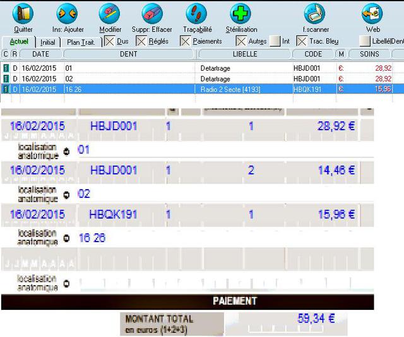Click the Ins: Ajouter arrows icon

click(68, 13)
